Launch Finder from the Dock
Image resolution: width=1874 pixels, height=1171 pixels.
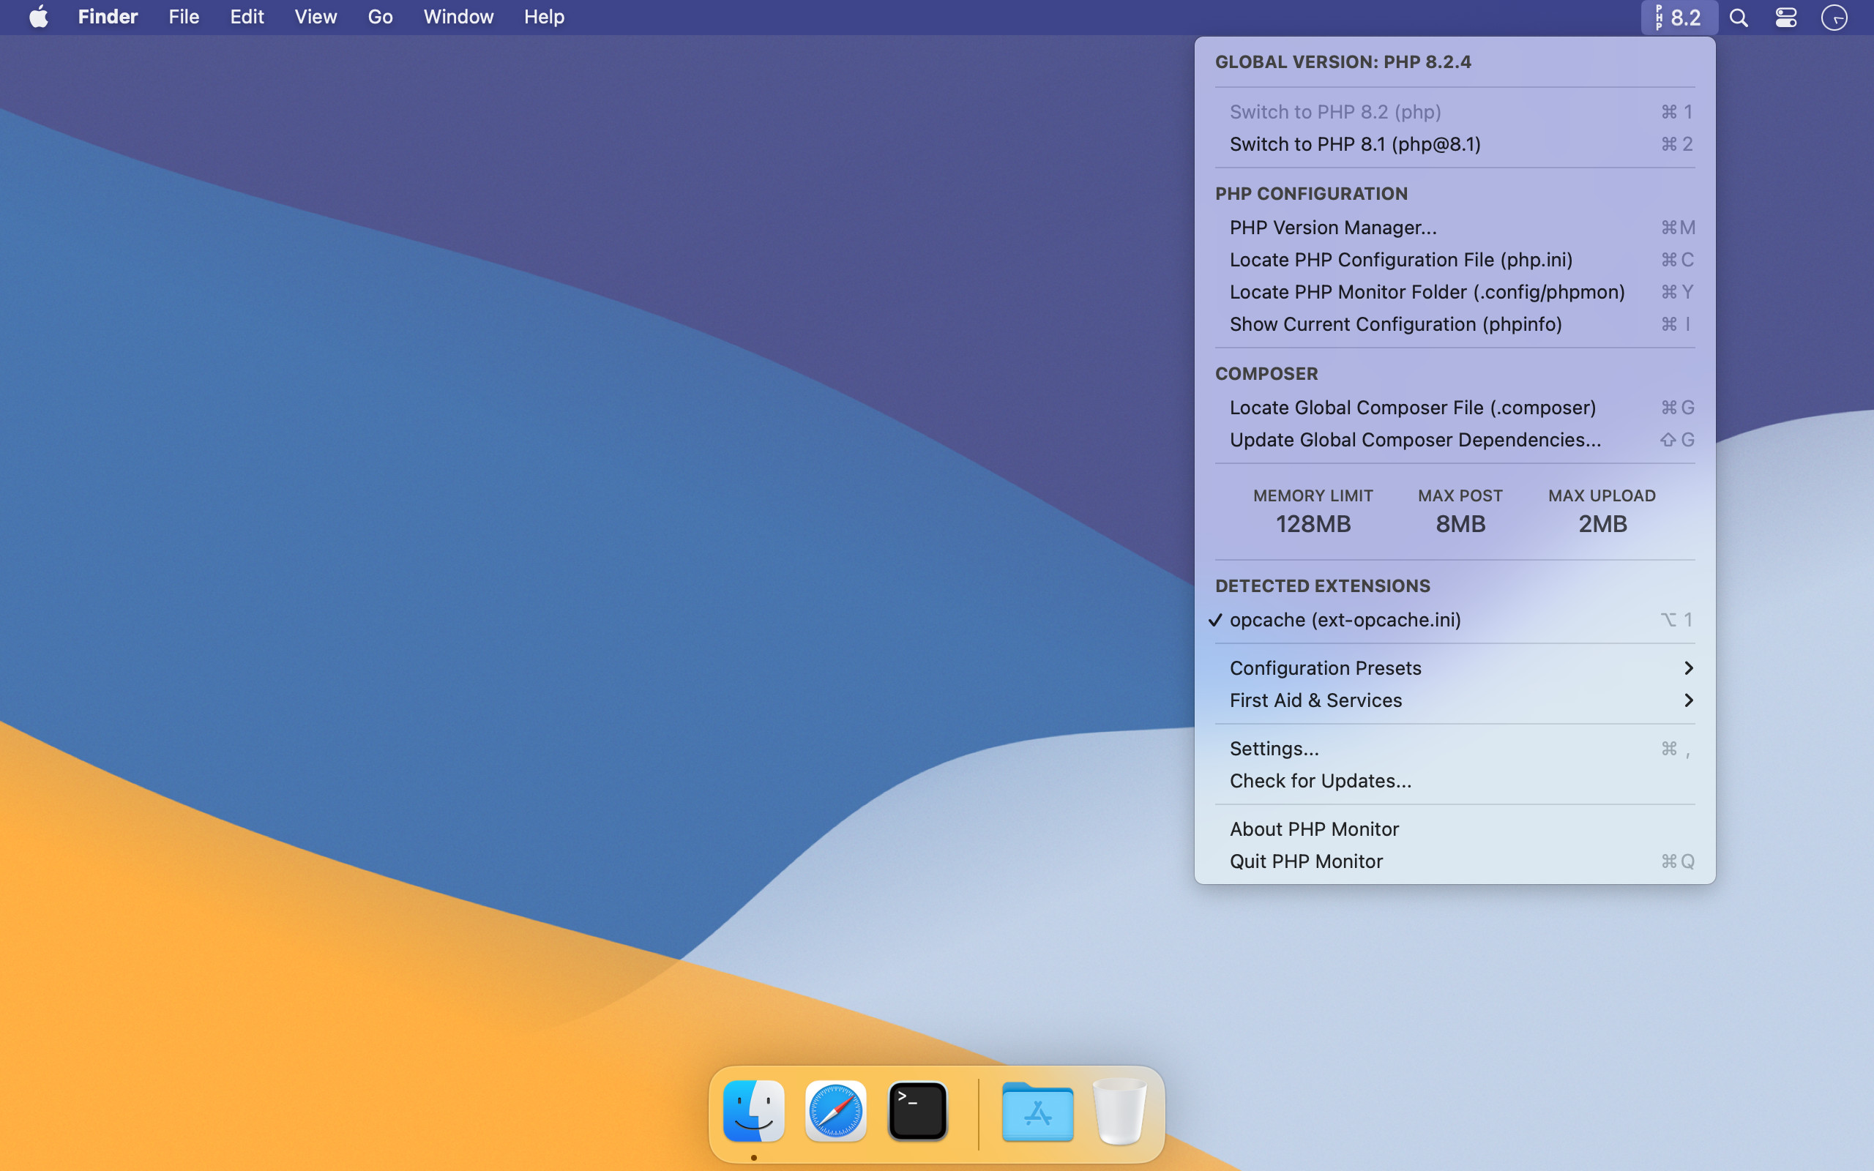(753, 1112)
